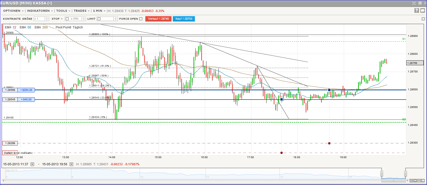
Task: Select the EMA 12 legend label
Action: pyautogui.click(x=11, y=27)
